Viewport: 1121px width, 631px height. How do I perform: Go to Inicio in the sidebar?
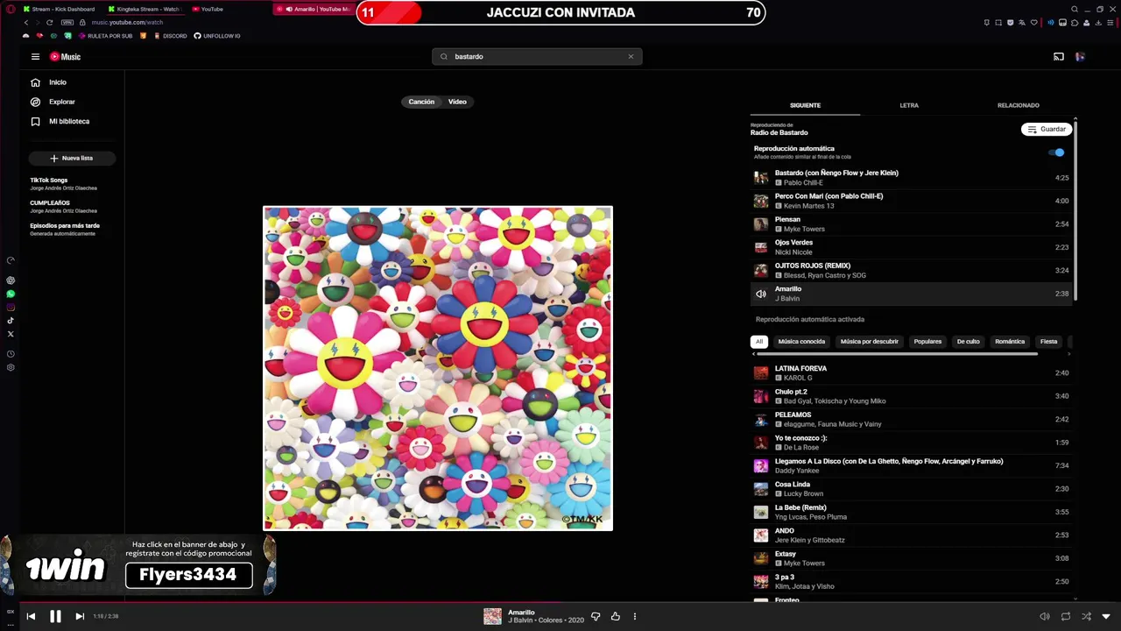[x=58, y=82]
